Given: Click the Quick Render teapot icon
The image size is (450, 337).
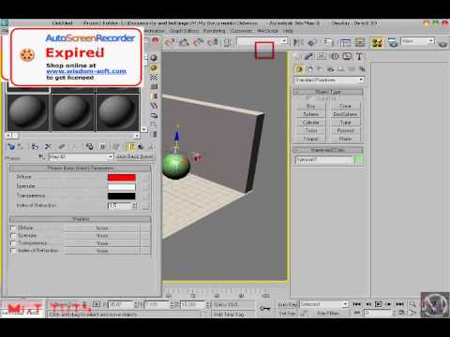Looking at the screenshot, I should 442,42.
